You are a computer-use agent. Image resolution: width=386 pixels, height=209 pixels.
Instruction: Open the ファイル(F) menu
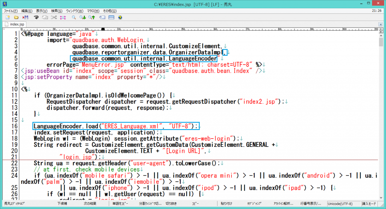[x=10, y=11]
